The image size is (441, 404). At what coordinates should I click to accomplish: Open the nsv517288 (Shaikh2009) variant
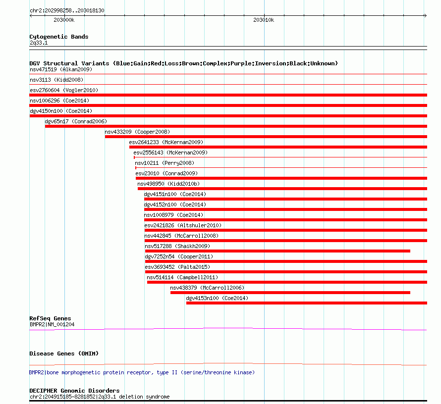[177, 246]
